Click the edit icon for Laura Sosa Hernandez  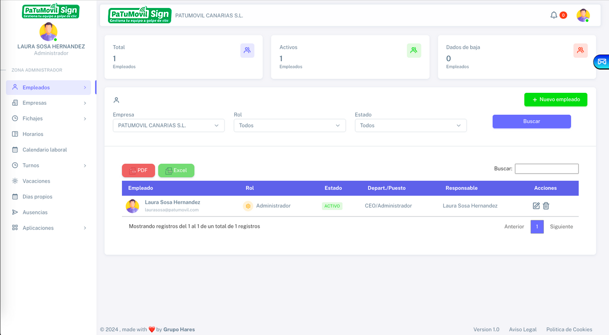click(x=536, y=206)
